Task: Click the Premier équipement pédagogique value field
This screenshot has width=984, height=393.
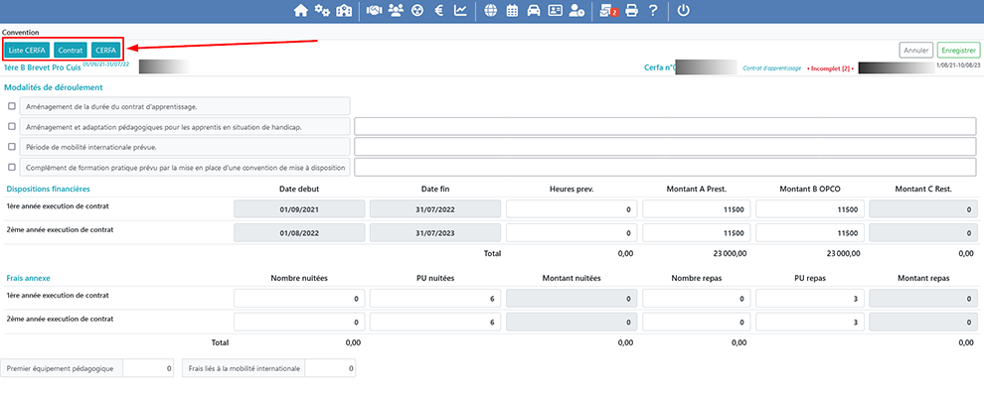Action: click(x=148, y=368)
